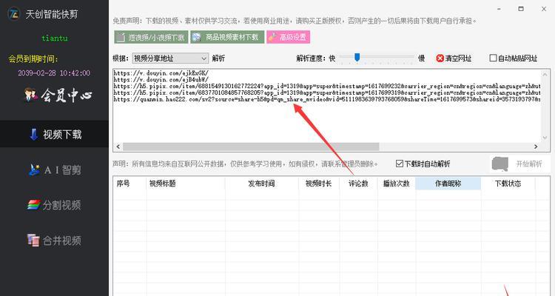Select the 商品视频素材下载 tab
The image size is (555, 296).
227,37
